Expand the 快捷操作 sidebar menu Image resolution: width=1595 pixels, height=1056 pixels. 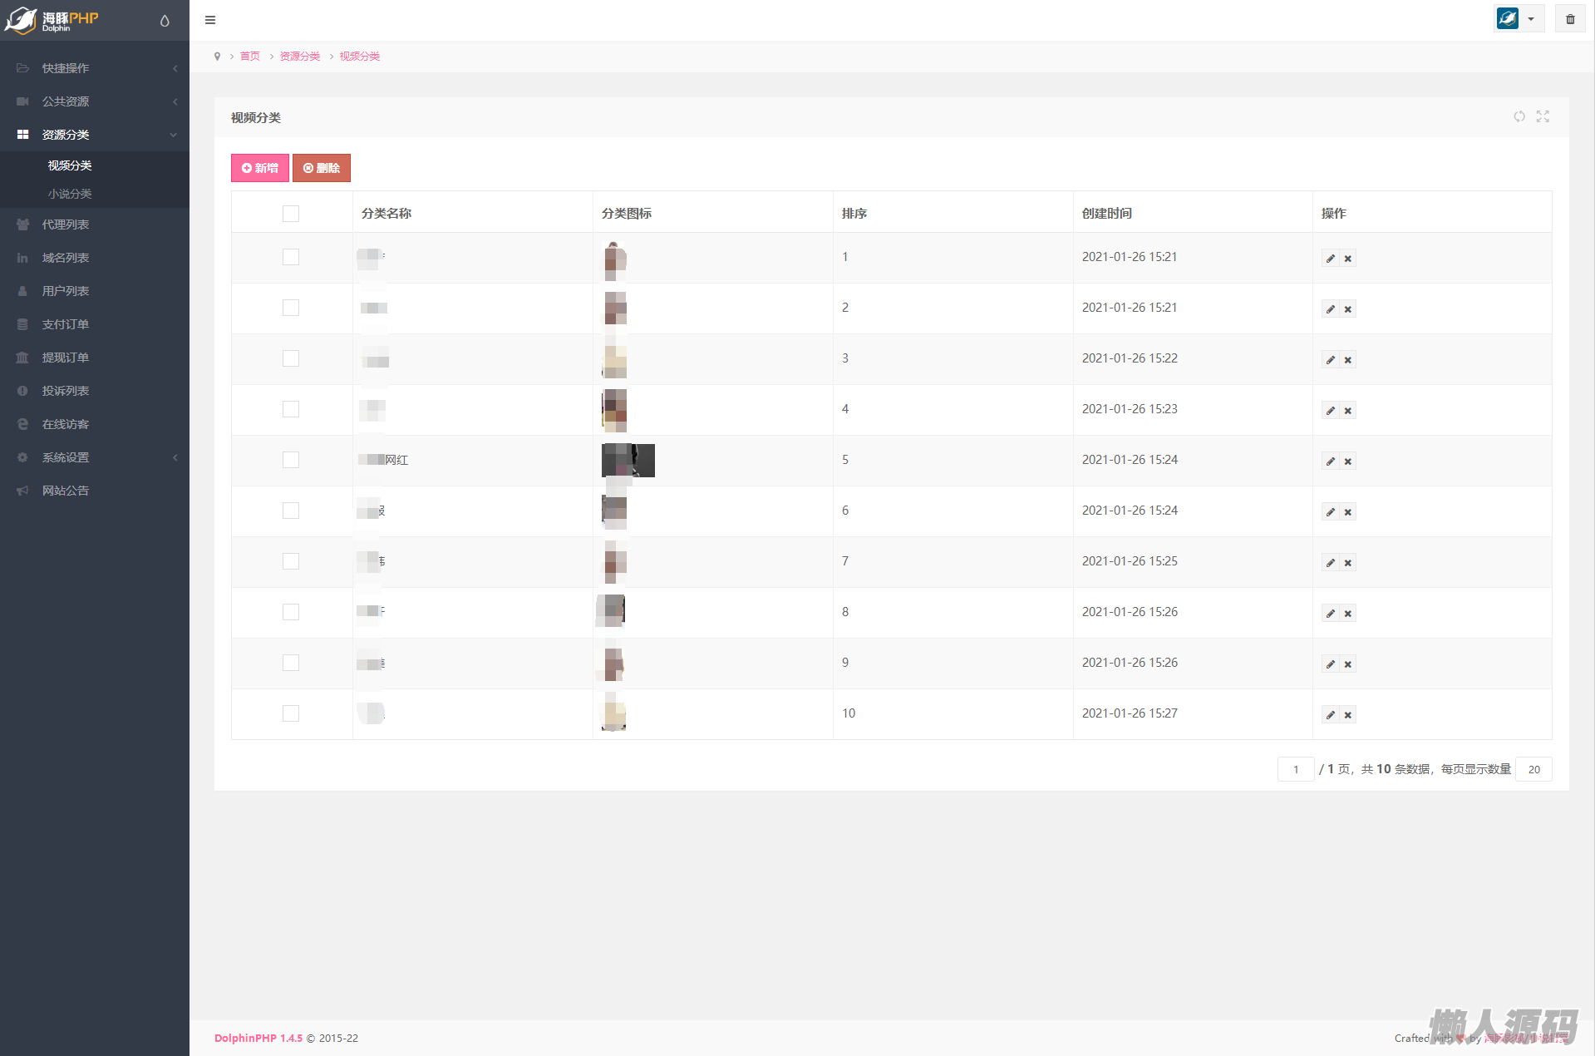pos(95,68)
